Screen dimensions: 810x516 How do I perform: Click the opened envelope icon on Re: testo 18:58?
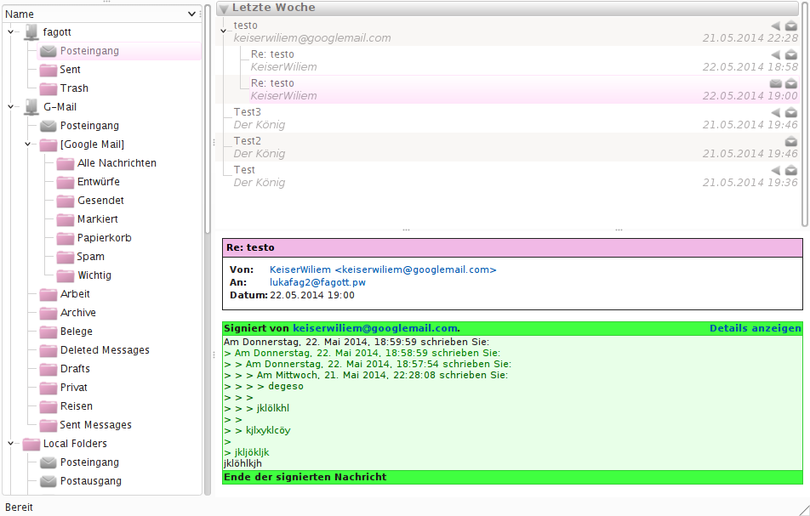point(791,54)
